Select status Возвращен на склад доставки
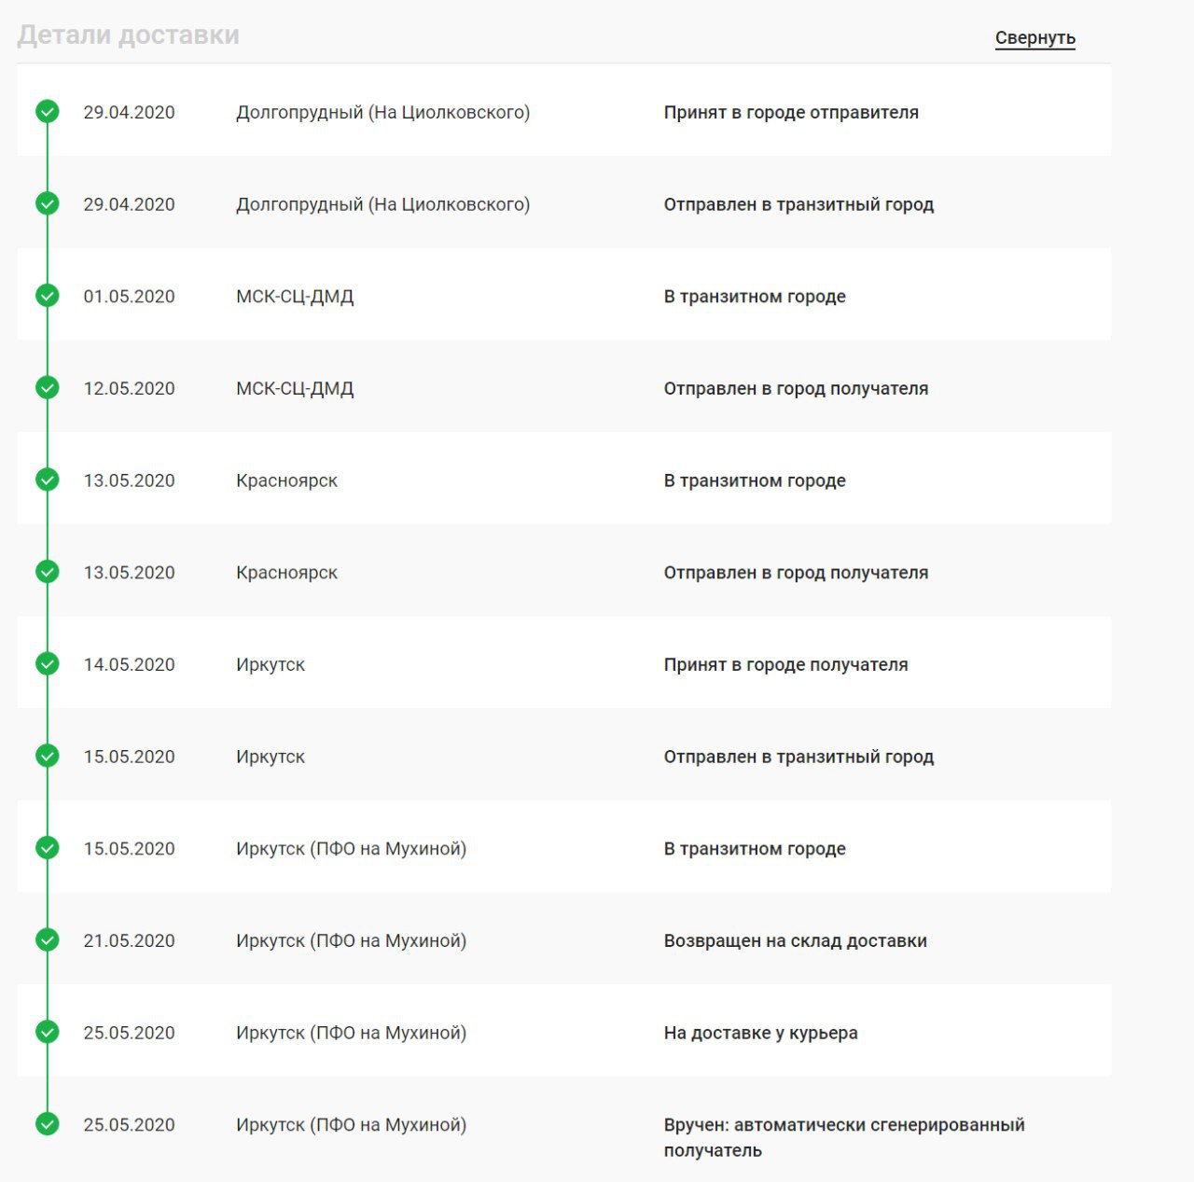Screen dimensions: 1194x1182 click(795, 941)
